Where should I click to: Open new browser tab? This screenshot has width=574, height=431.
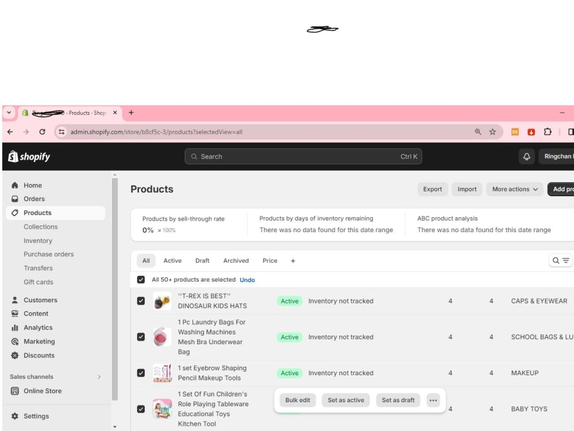click(131, 113)
